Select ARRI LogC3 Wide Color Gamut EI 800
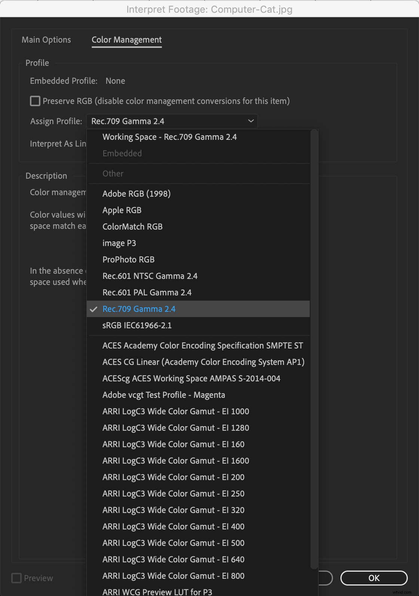This screenshot has height=596, width=419. pyautogui.click(x=198, y=576)
